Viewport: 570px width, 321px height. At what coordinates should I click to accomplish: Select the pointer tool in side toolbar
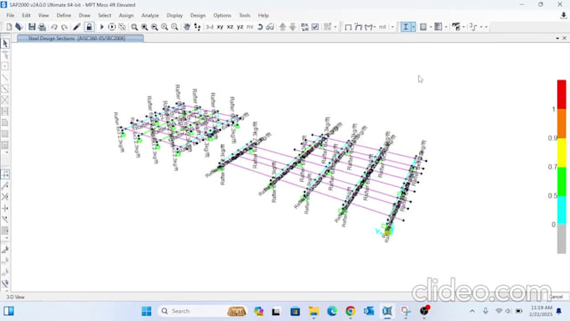(x=5, y=44)
